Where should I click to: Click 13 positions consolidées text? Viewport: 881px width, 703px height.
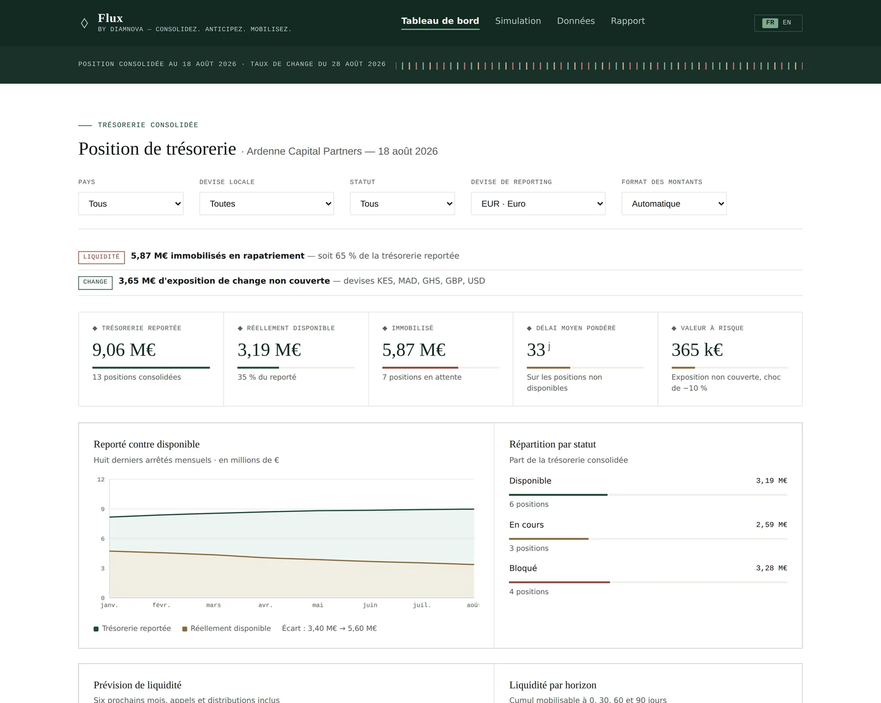[137, 377]
